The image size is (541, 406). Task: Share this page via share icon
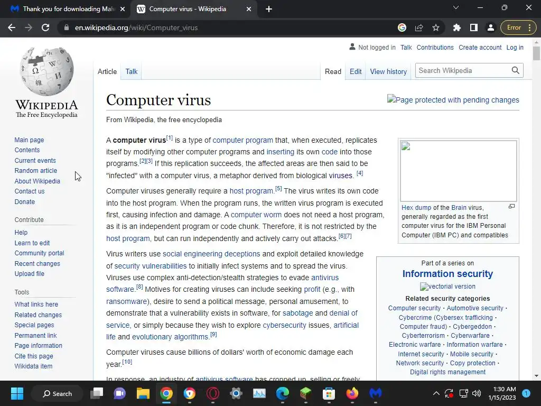[419, 27]
